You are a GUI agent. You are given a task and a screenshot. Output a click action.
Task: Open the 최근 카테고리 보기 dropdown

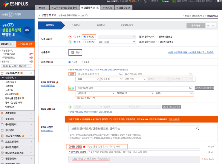pyautogui.click(x=158, y=74)
